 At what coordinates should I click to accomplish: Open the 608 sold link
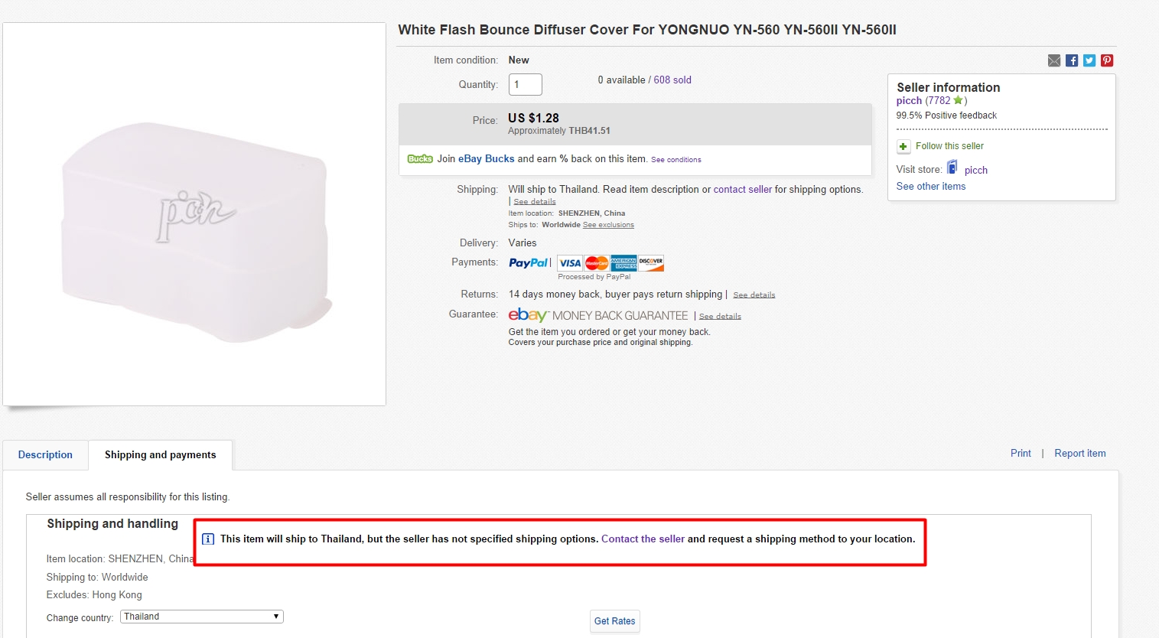(x=672, y=80)
